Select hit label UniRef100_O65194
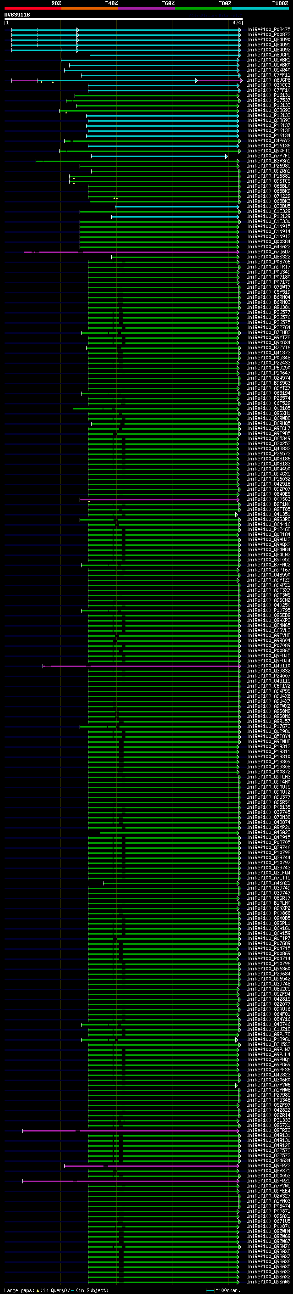Viewport: 293px width, 1294px height. (268, 393)
